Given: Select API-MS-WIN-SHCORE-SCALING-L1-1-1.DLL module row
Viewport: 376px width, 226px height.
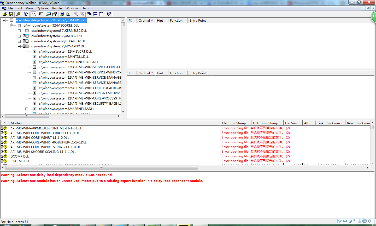Looking at the screenshot, I should pos(185,152).
